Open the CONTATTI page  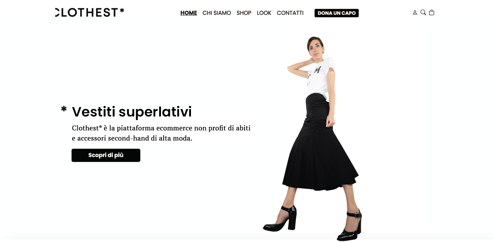pyautogui.click(x=290, y=13)
